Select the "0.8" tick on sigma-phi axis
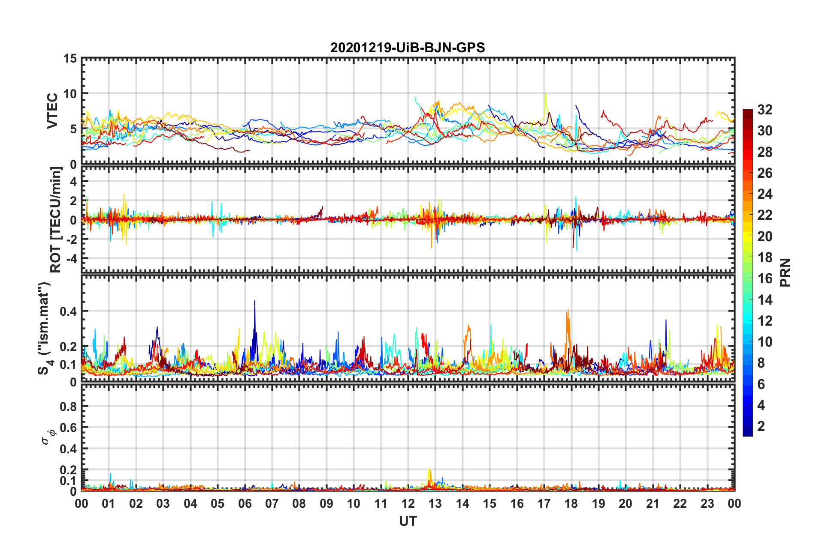Viewport: 816px width, 545px height. tap(68, 406)
